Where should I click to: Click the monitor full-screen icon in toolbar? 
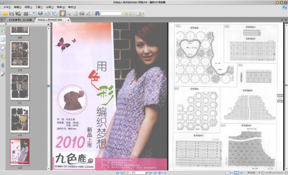(40, 13)
